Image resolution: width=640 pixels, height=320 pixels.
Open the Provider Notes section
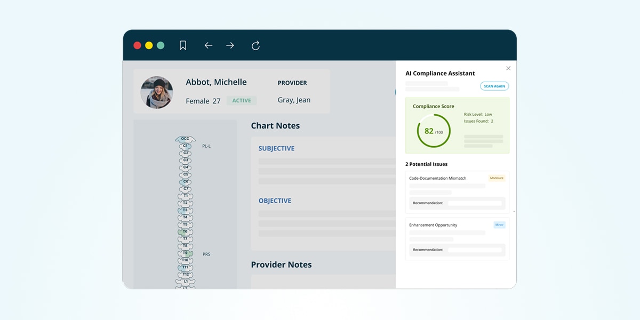[281, 265]
